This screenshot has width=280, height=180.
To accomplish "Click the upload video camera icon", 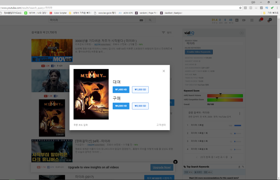I will [x=244, y=20].
